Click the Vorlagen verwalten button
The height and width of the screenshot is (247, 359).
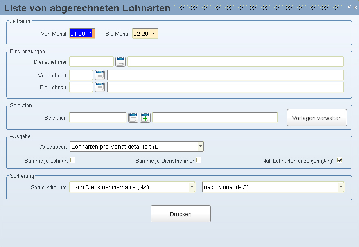tap(317, 118)
